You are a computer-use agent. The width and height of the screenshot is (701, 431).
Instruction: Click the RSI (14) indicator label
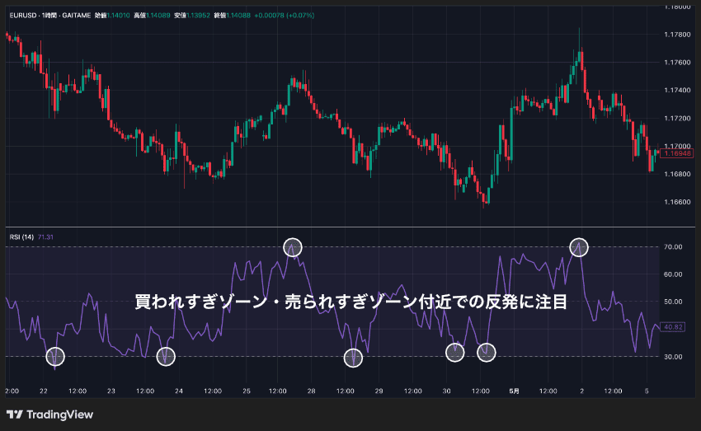pos(21,237)
